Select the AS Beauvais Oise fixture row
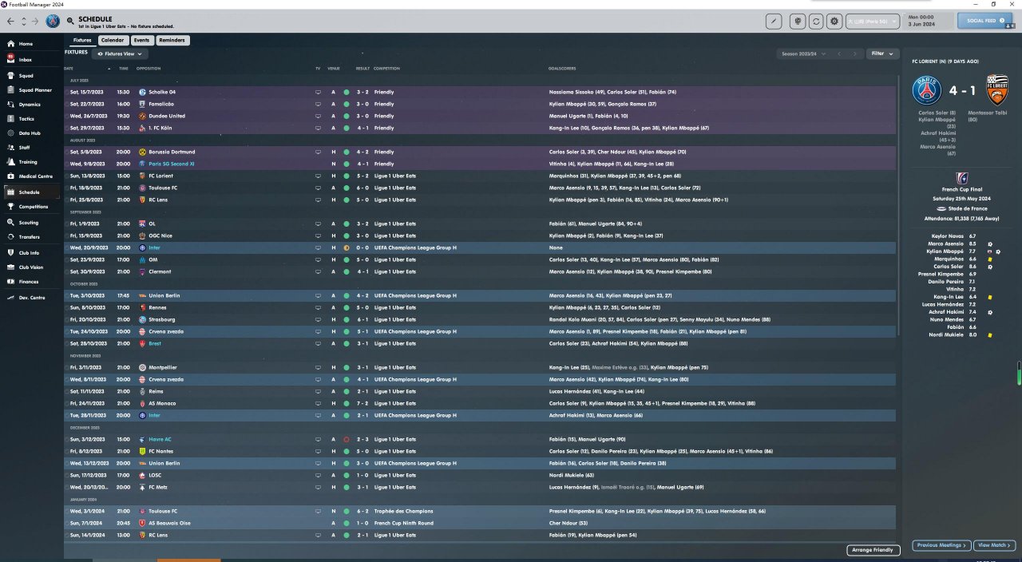The height and width of the screenshot is (562, 1022). click(x=481, y=523)
